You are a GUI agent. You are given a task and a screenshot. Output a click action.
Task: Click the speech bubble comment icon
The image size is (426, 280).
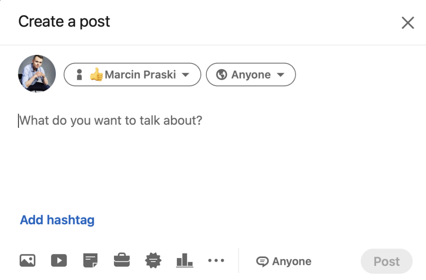262,262
